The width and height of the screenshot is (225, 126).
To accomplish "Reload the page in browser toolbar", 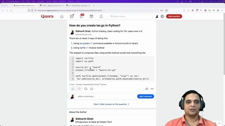I will coord(11,10).
